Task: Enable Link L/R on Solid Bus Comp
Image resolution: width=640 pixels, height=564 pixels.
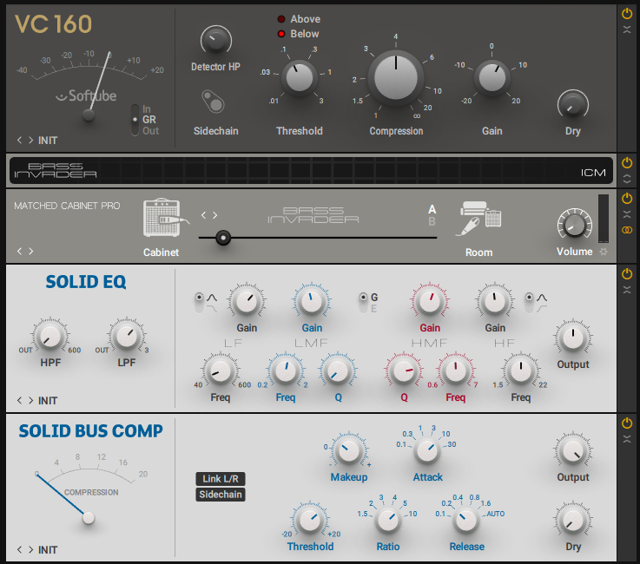Action: coord(221,479)
